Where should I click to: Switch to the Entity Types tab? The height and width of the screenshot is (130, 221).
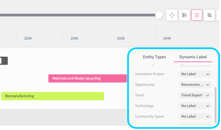[x=154, y=57]
